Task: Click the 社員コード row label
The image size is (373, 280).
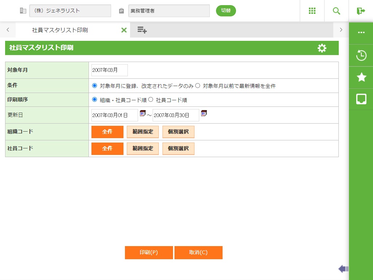Action: pos(20,148)
